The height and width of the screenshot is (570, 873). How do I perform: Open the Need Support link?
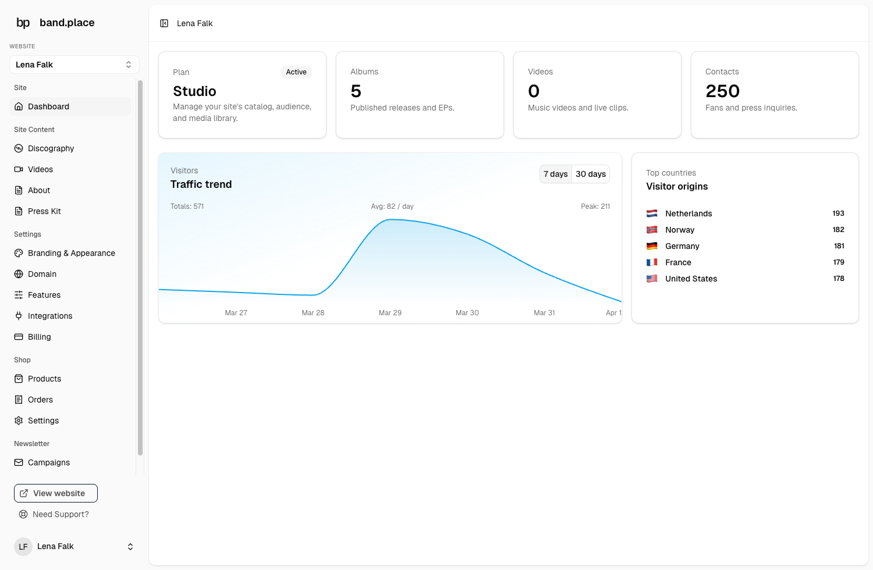[x=61, y=514]
